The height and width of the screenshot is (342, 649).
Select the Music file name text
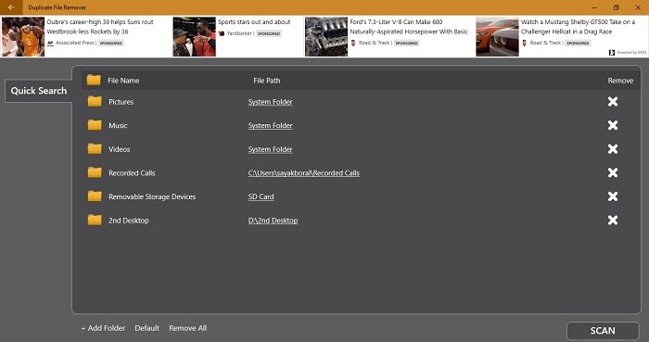(118, 125)
